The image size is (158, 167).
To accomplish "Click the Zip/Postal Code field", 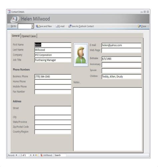I will coord(53,127).
